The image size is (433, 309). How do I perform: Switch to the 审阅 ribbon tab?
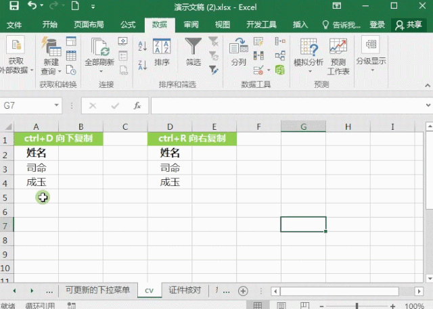(191, 25)
